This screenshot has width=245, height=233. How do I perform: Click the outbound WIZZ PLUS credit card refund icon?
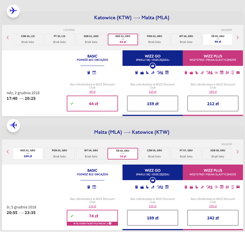coord(238,72)
